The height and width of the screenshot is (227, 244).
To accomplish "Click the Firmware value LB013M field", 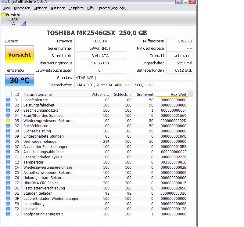I will (100, 41).
